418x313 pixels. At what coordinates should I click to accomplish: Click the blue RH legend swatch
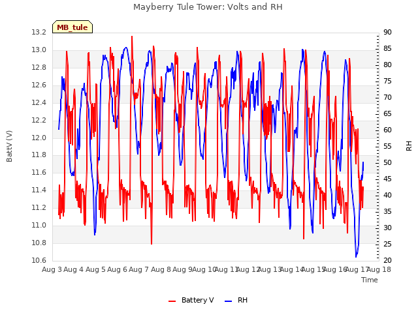(x=229, y=301)
